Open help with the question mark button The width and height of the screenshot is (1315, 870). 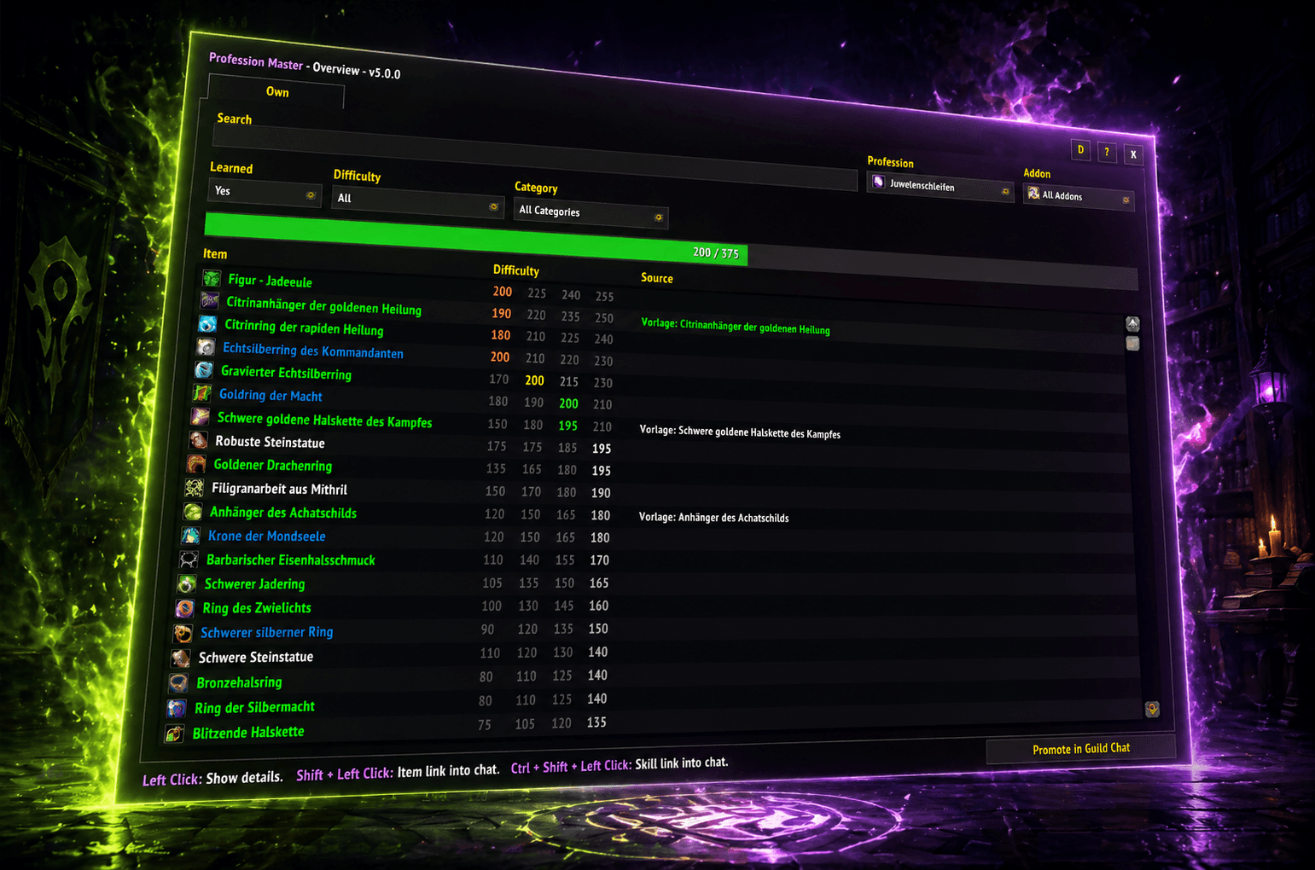click(1107, 153)
